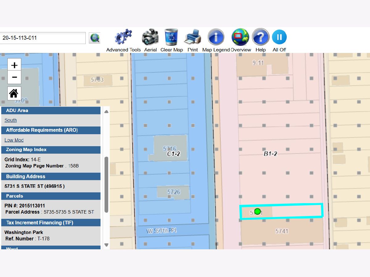Click the green parcel marker dot
Image resolution: width=370 pixels, height=277 pixels.
pos(257,211)
